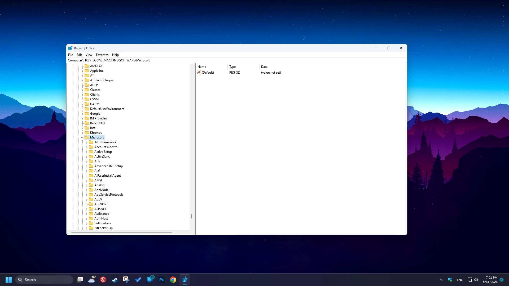Open Photoshop from the taskbar
Viewport: 509px width, 286px height.
[x=161, y=280]
